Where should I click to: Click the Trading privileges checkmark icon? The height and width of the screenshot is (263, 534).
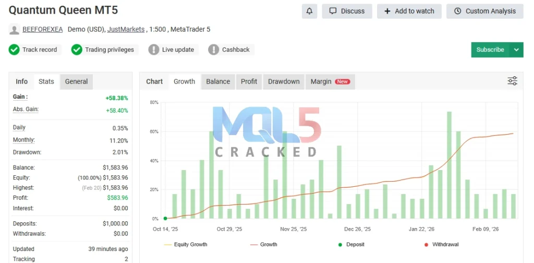tap(77, 50)
